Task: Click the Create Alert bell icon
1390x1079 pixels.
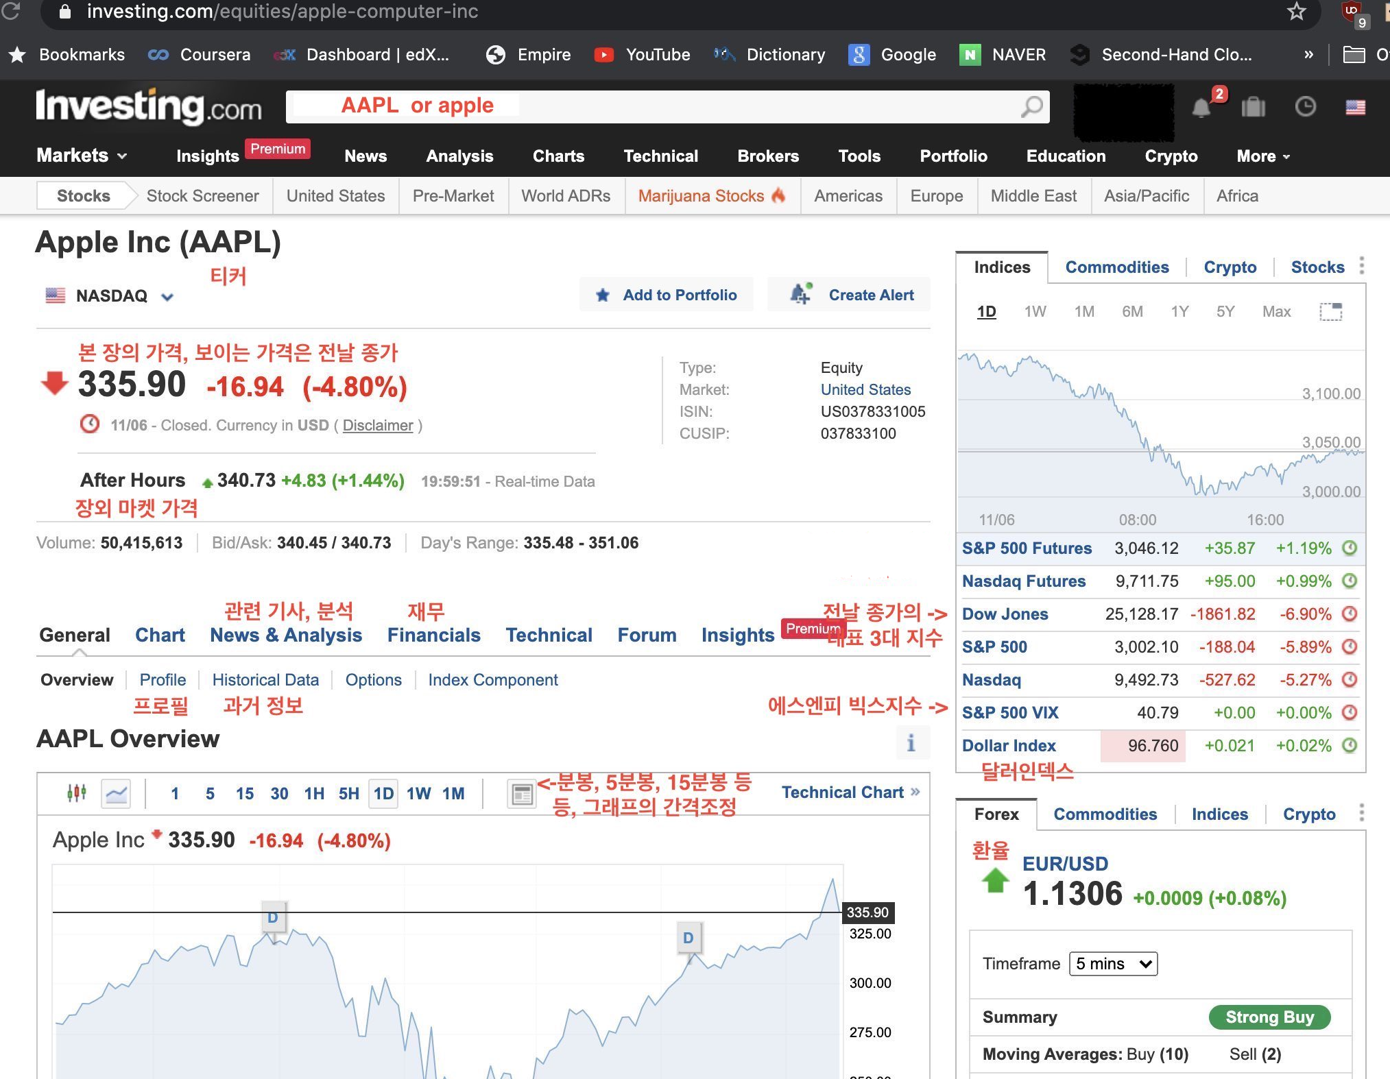Action: 800,294
